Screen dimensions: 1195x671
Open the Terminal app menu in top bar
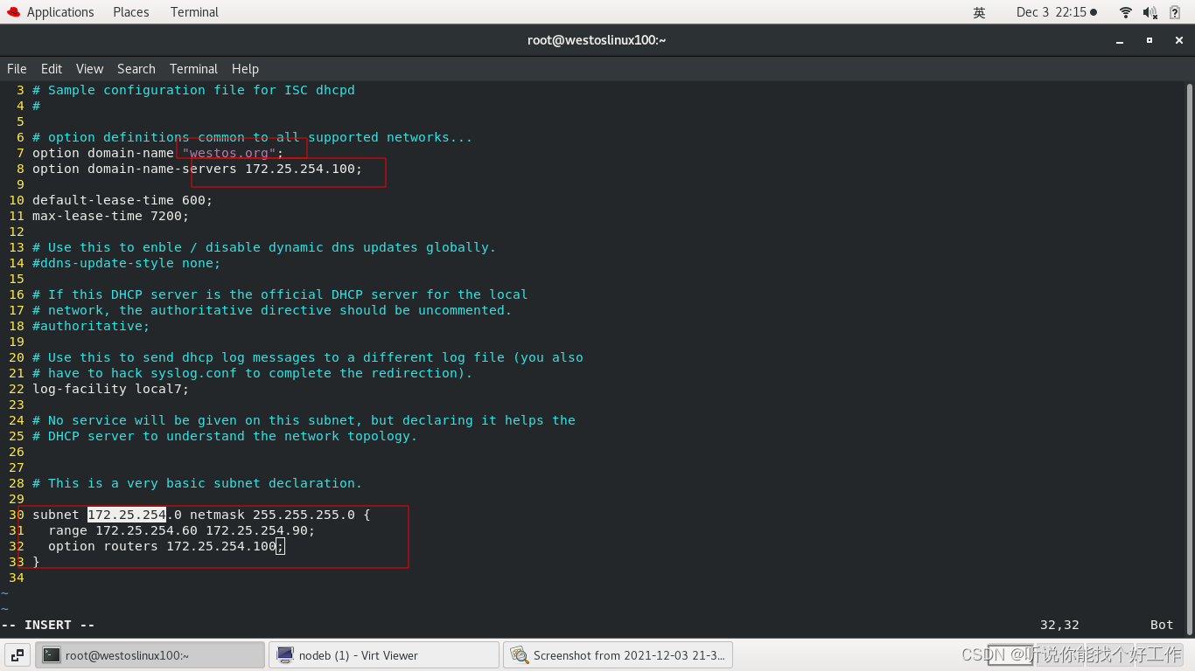[x=194, y=12]
